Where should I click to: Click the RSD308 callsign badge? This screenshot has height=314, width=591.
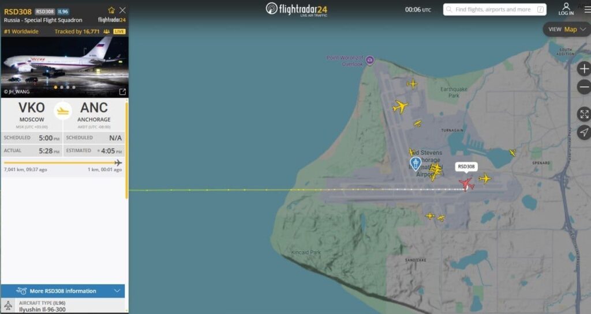(x=45, y=12)
